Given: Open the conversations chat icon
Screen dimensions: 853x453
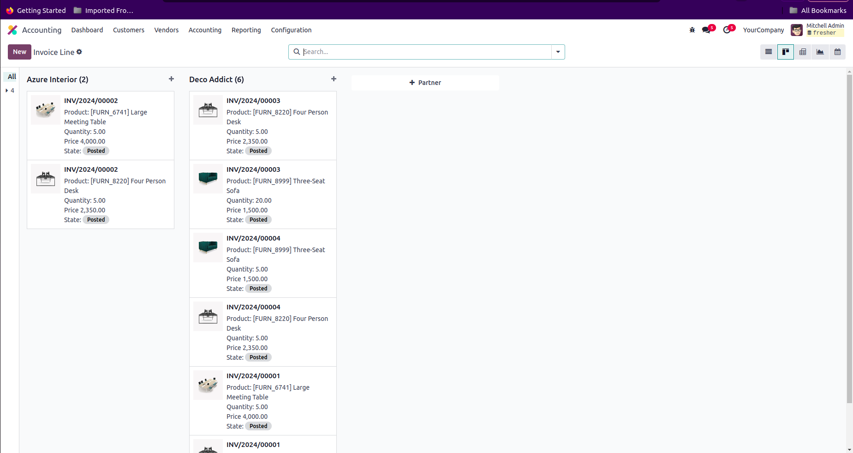Looking at the screenshot, I should (x=706, y=30).
